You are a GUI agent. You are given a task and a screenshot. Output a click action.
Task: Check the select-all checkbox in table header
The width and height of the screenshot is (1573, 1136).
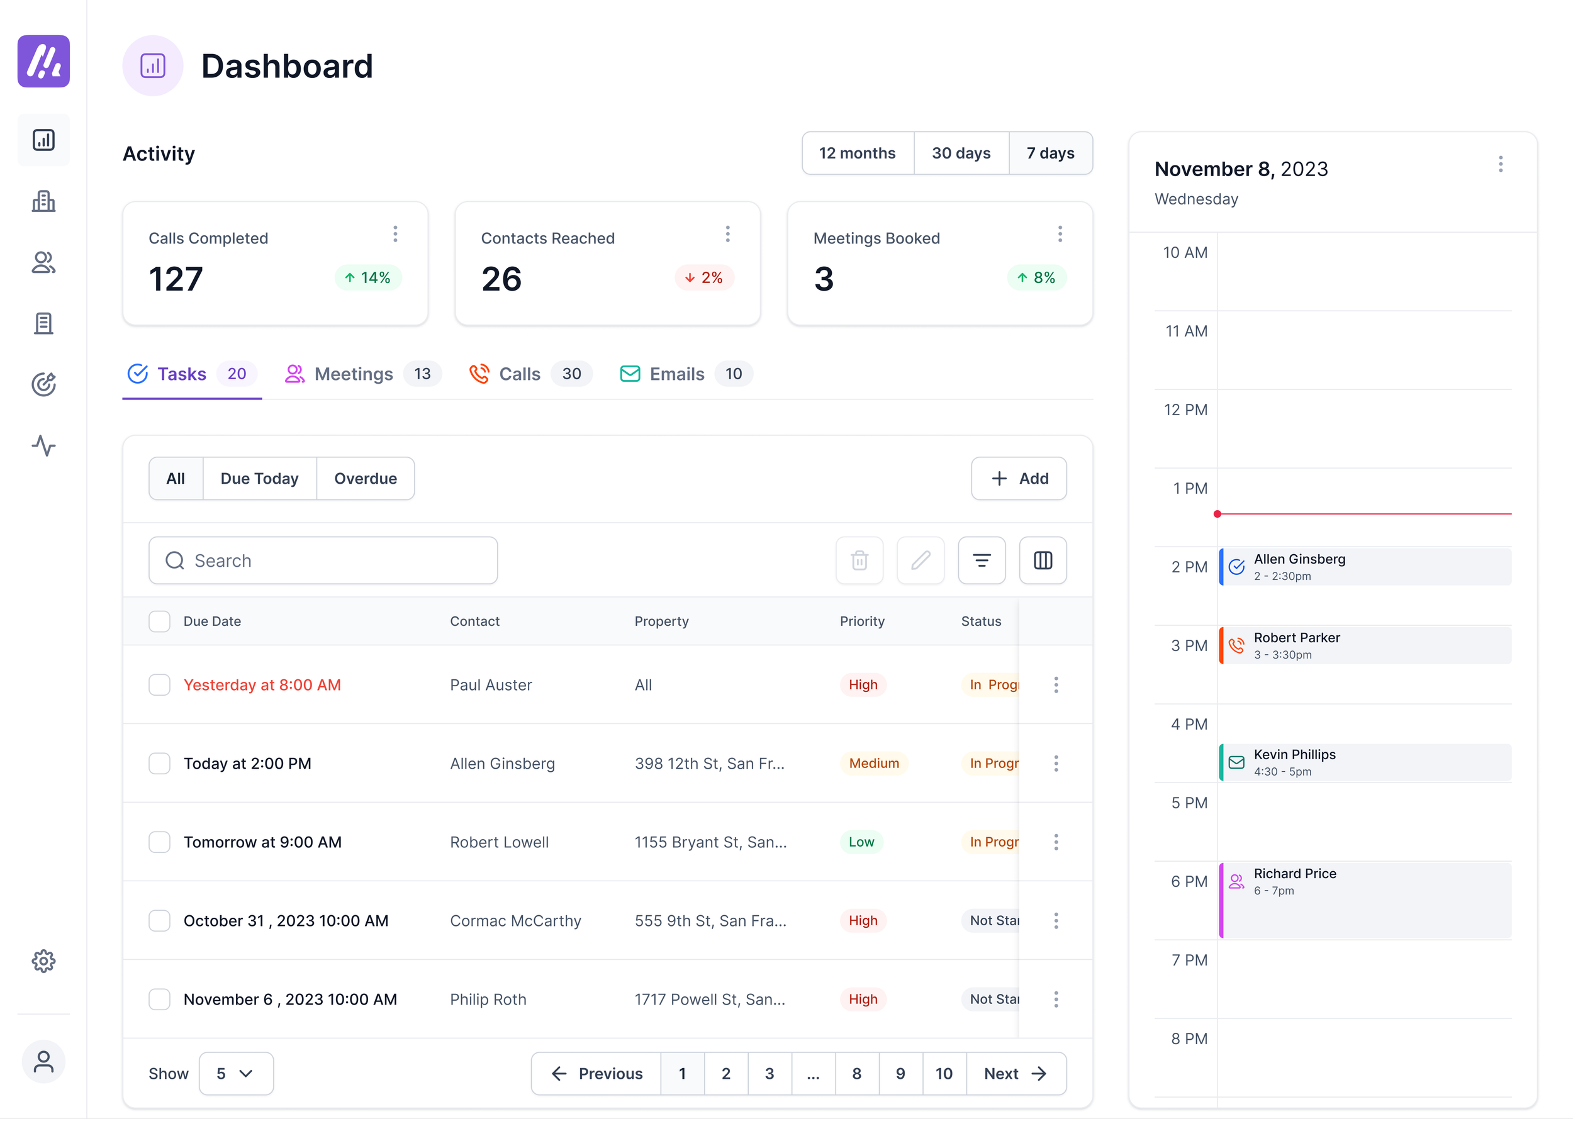pyautogui.click(x=160, y=621)
